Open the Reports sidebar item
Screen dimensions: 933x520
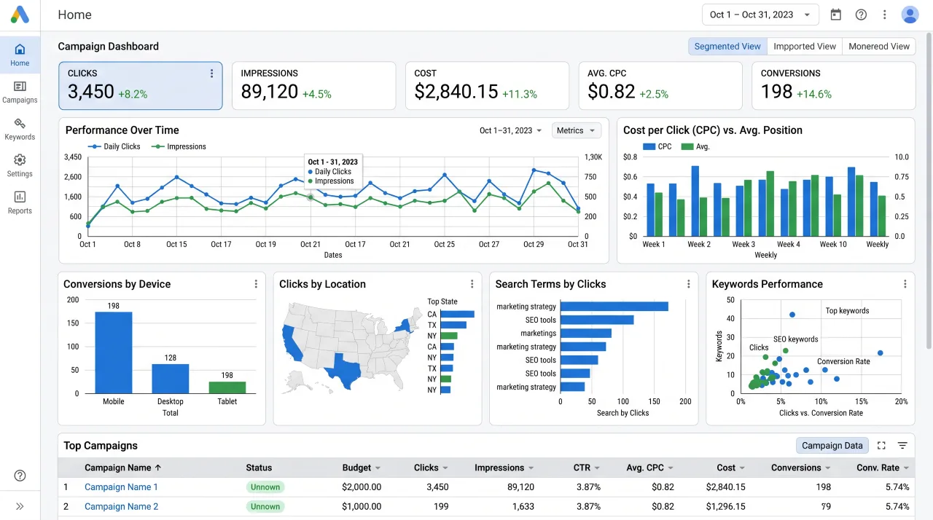point(20,202)
